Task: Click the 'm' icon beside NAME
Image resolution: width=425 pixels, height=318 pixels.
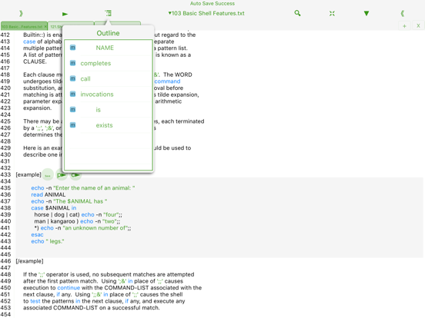Action: click(x=73, y=48)
